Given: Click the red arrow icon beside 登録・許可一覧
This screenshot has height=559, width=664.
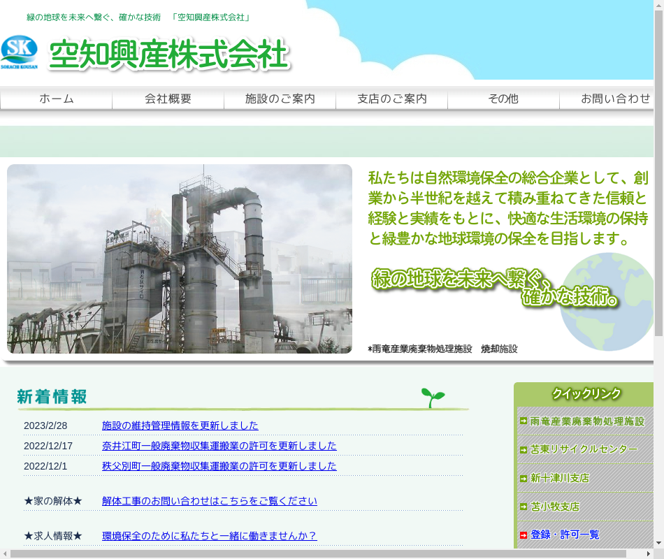Looking at the screenshot, I should coord(524,535).
